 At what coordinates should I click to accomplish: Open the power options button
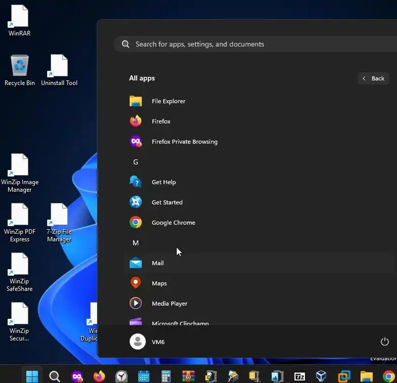[x=385, y=342]
